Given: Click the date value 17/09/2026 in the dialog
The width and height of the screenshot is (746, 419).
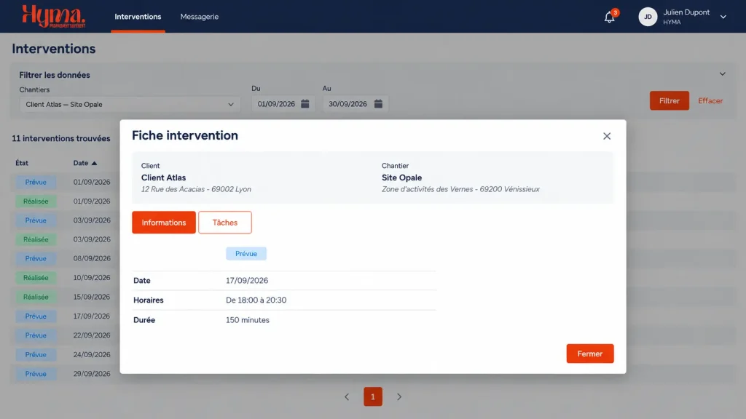Looking at the screenshot, I should pyautogui.click(x=247, y=281).
